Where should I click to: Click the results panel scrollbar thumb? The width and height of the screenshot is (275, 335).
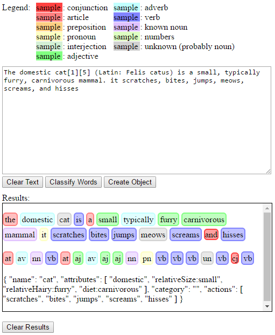pyautogui.click(x=267, y=256)
